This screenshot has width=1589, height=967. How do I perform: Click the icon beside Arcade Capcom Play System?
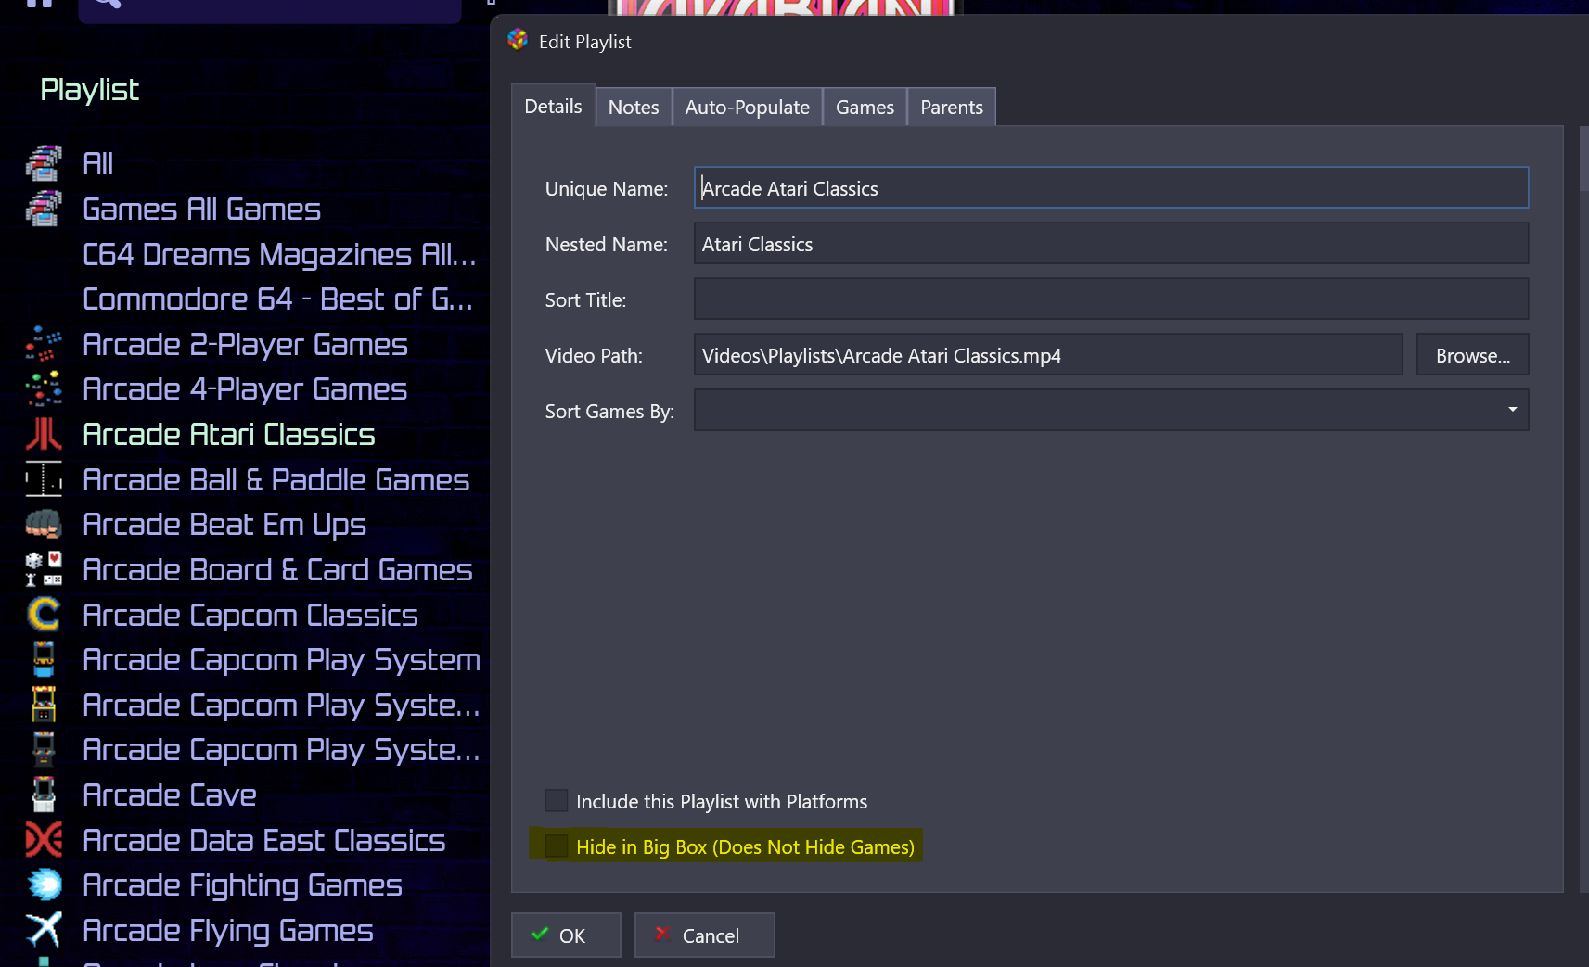44,659
